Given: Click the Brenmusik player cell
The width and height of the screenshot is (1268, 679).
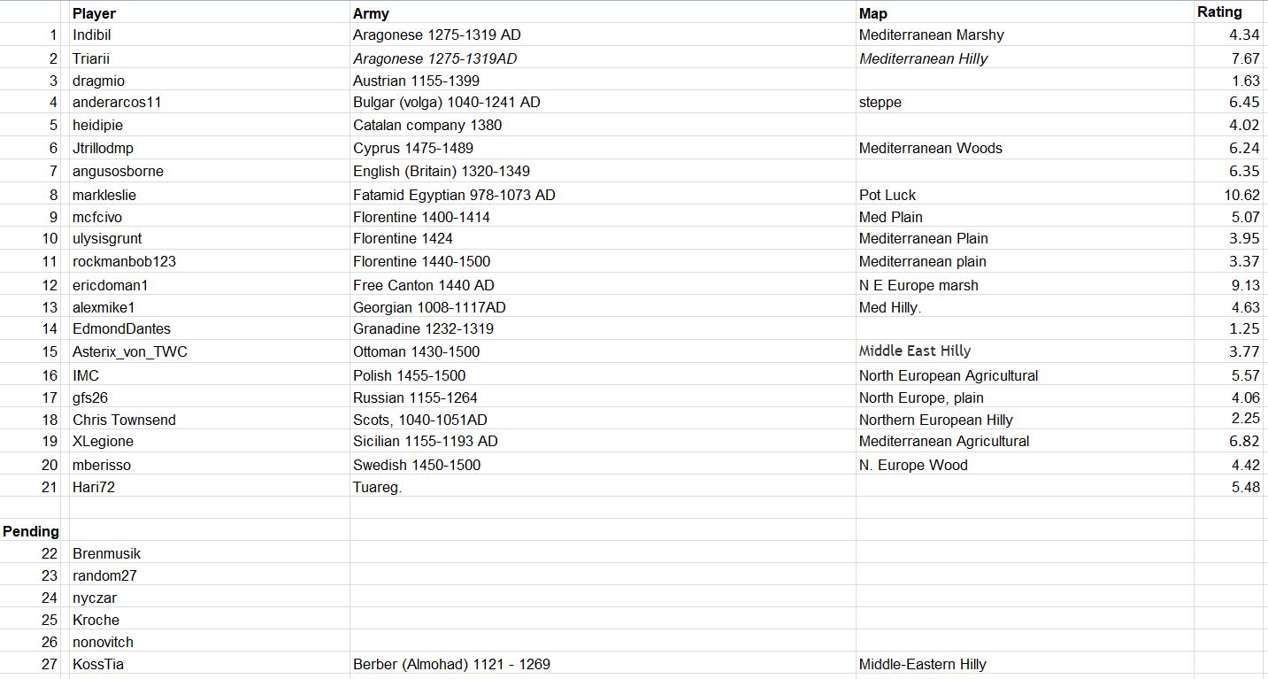Looking at the screenshot, I should coord(210,553).
